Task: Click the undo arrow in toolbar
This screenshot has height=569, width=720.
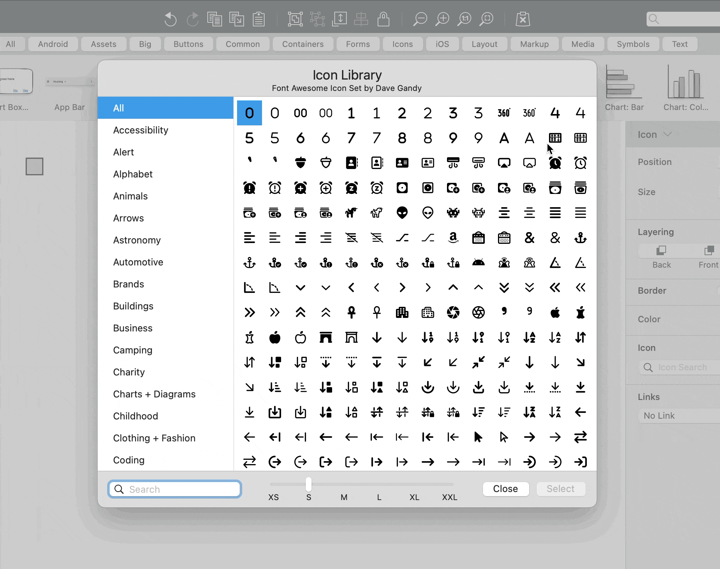Action: (x=170, y=19)
